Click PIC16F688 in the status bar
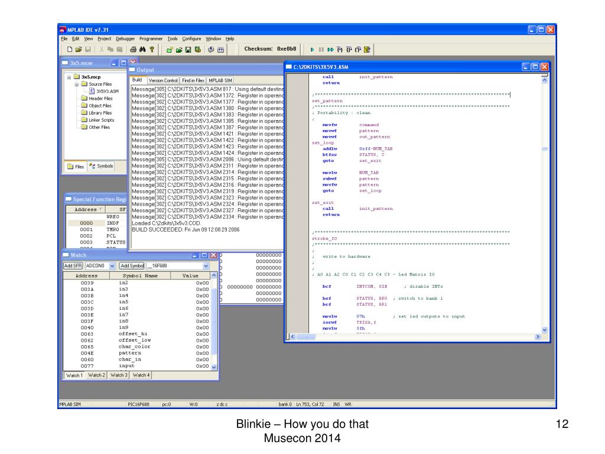Screen dimensions: 605x454 138,404
